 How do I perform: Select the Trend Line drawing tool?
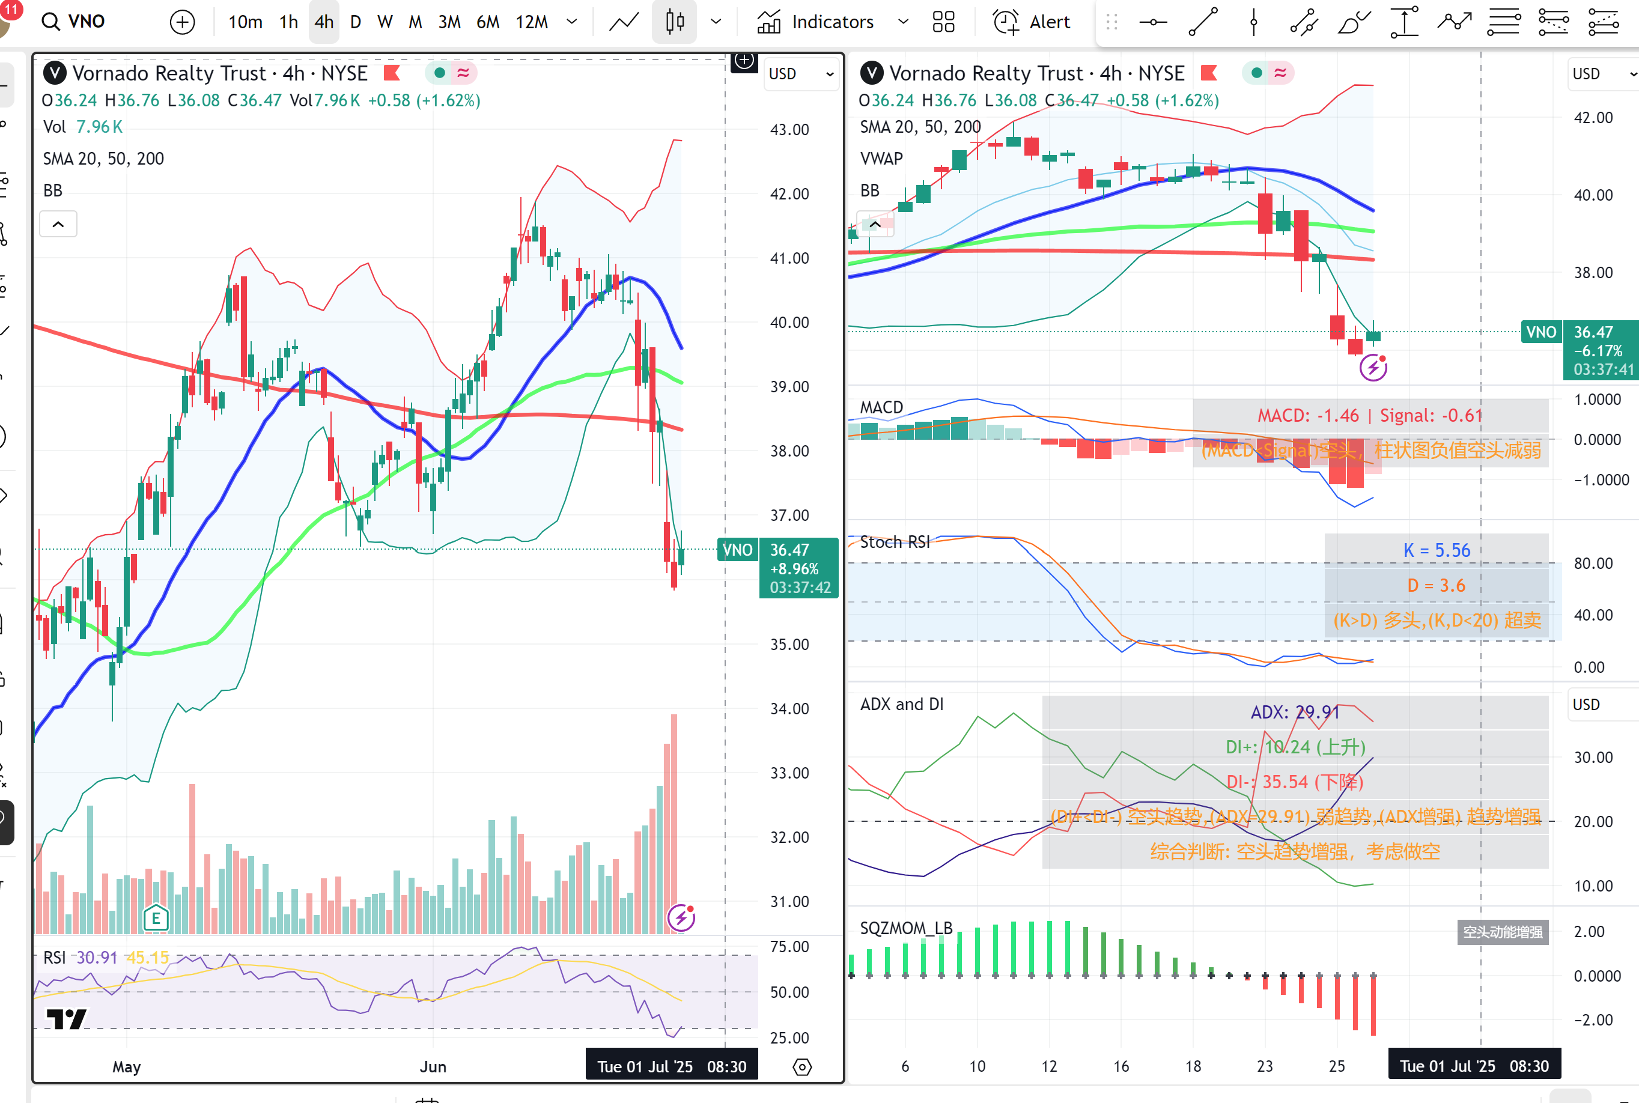[x=1203, y=22]
